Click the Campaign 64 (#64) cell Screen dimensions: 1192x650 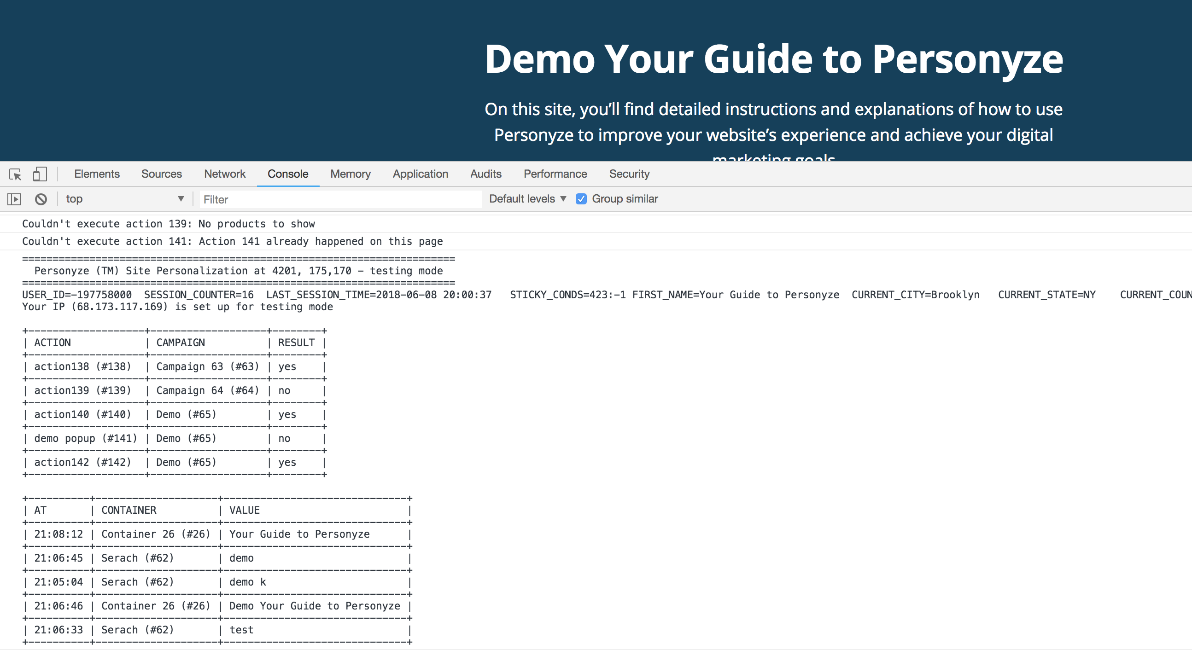coord(207,391)
